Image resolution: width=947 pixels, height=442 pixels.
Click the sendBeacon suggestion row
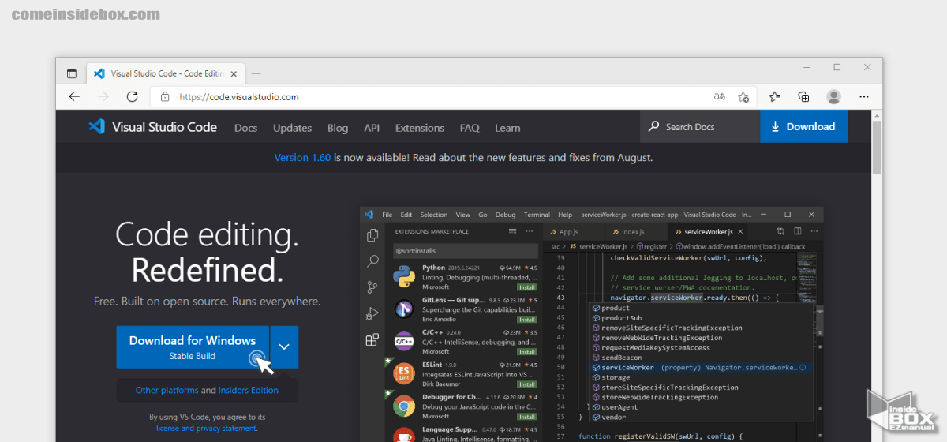click(702, 358)
